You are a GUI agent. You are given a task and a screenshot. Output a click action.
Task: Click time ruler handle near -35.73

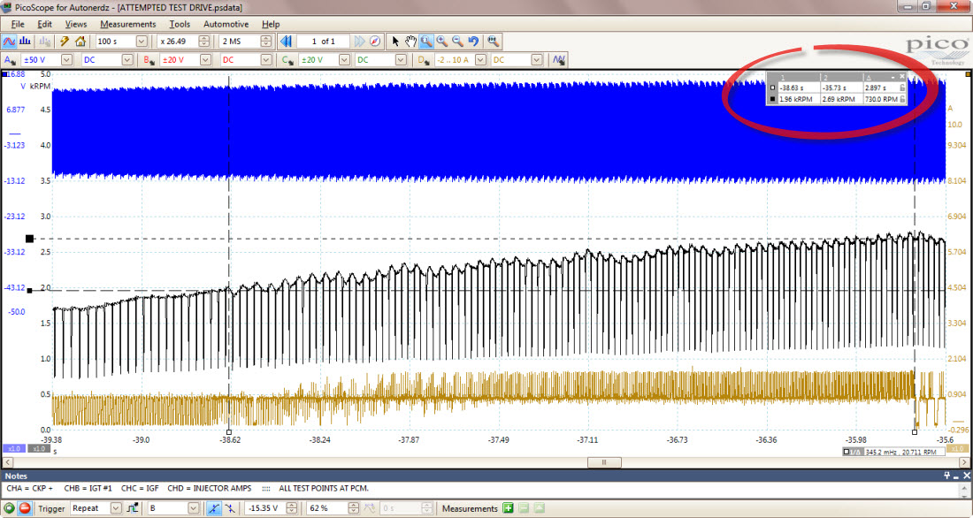click(915, 432)
